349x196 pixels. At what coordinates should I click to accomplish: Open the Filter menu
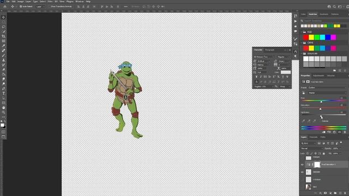[x=50, y=2]
